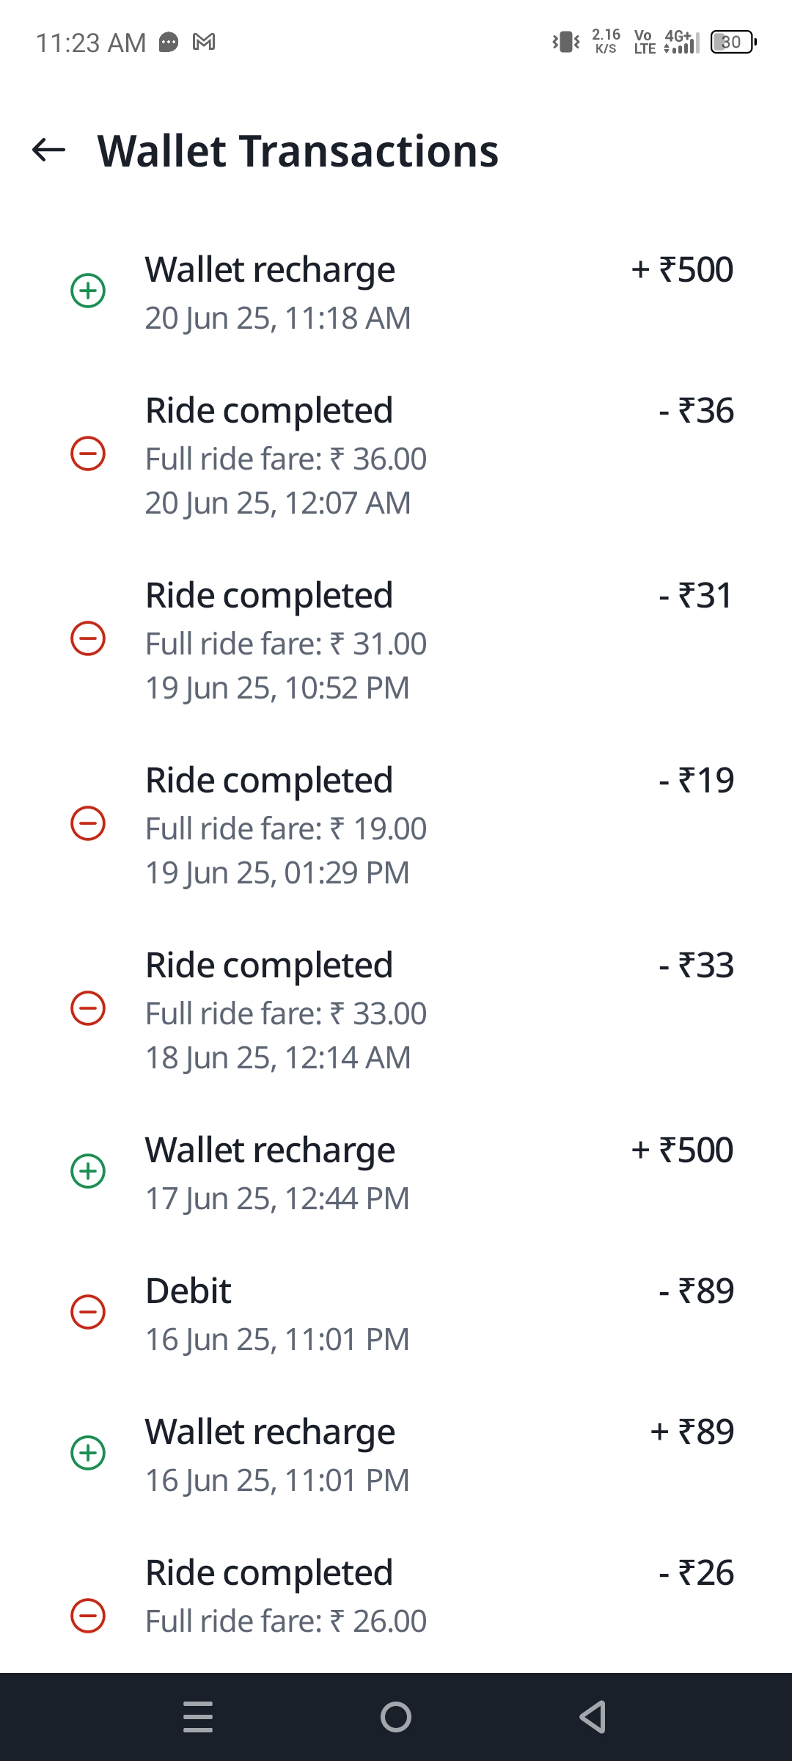Tap green plus icon for 11:18 AM recharge
The width and height of the screenshot is (792, 1761).
pos(88,291)
